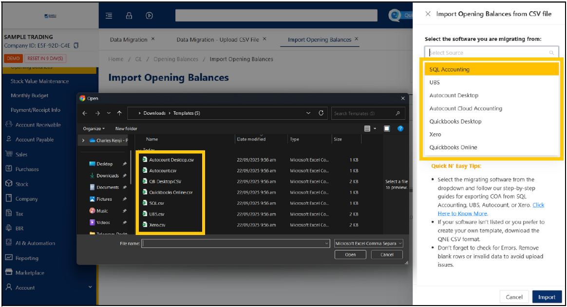Open the Organize menu
The width and height of the screenshot is (567, 307).
pyautogui.click(x=94, y=128)
